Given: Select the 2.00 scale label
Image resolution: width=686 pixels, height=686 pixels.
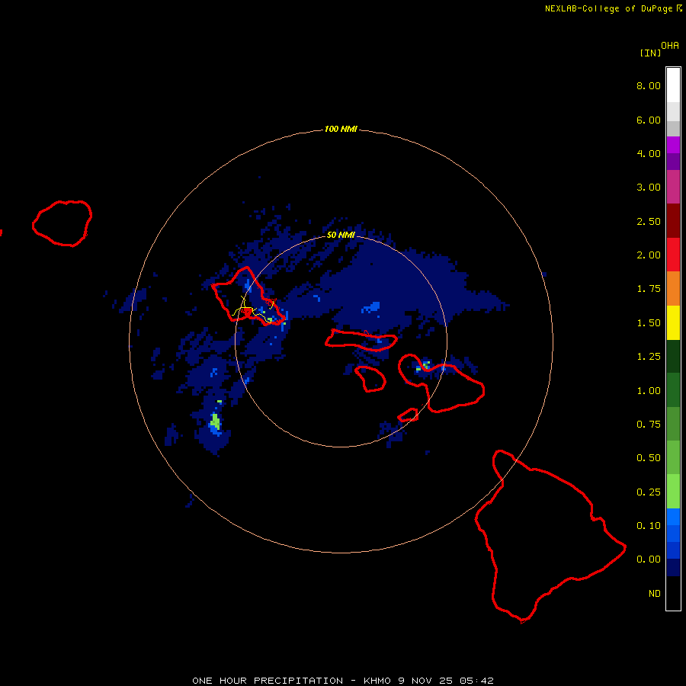Looking at the screenshot, I should click(x=649, y=255).
